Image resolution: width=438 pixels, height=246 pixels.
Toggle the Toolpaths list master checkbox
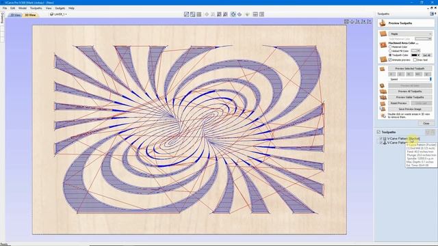[x=378, y=132]
